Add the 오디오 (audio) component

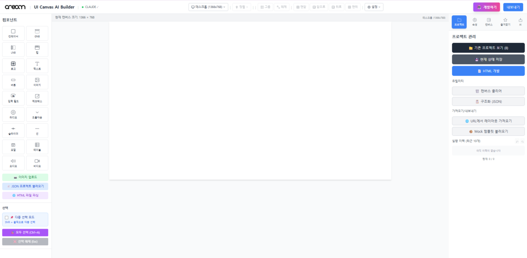coord(13,163)
